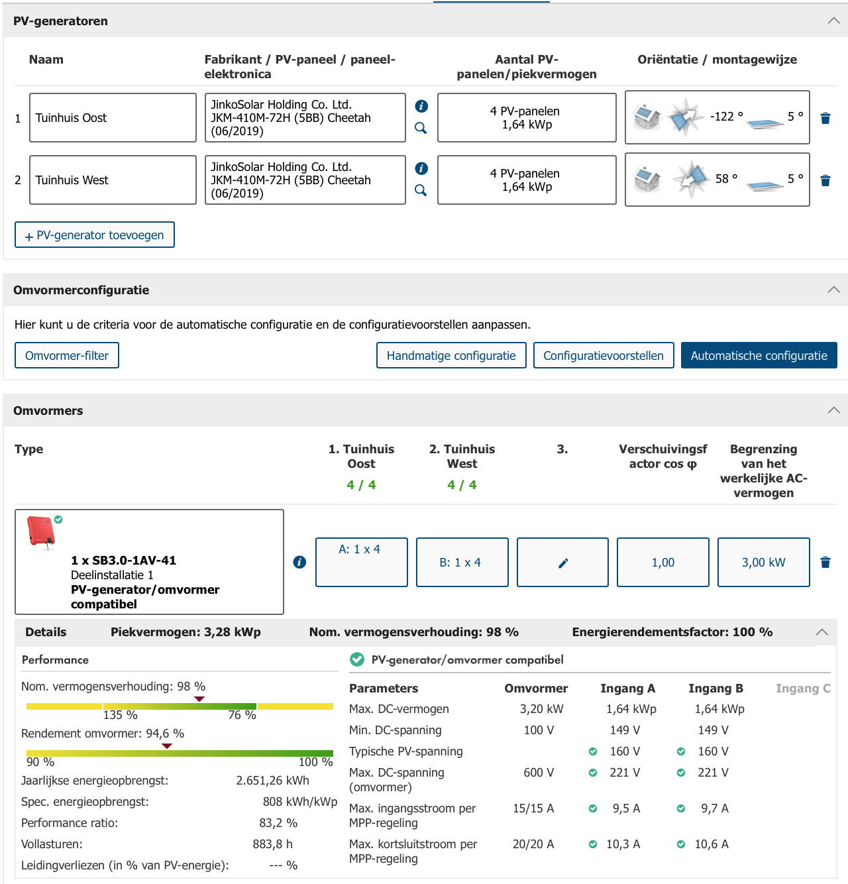Edit input B string configuration 1 x 4
Viewport: 848px width, 884px height.
[x=462, y=562]
